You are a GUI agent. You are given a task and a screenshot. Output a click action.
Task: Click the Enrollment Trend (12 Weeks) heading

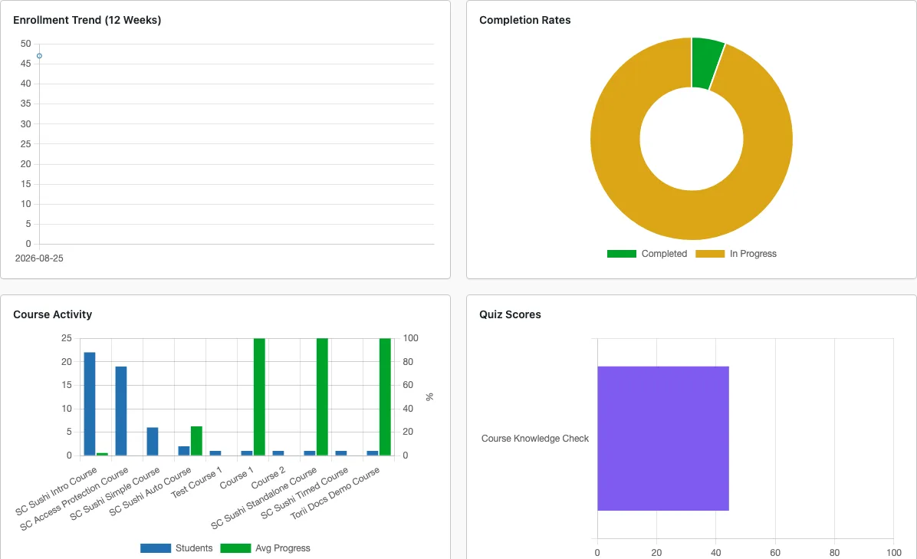(x=87, y=20)
